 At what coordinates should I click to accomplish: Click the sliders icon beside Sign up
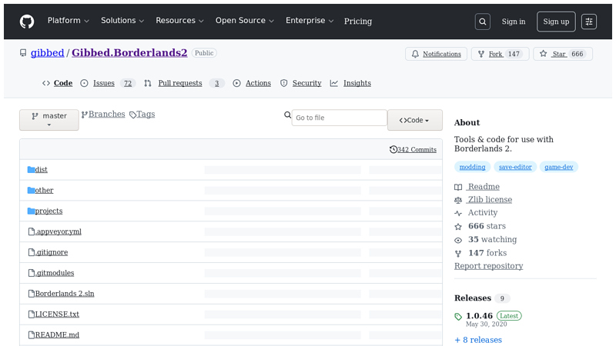pos(589,22)
